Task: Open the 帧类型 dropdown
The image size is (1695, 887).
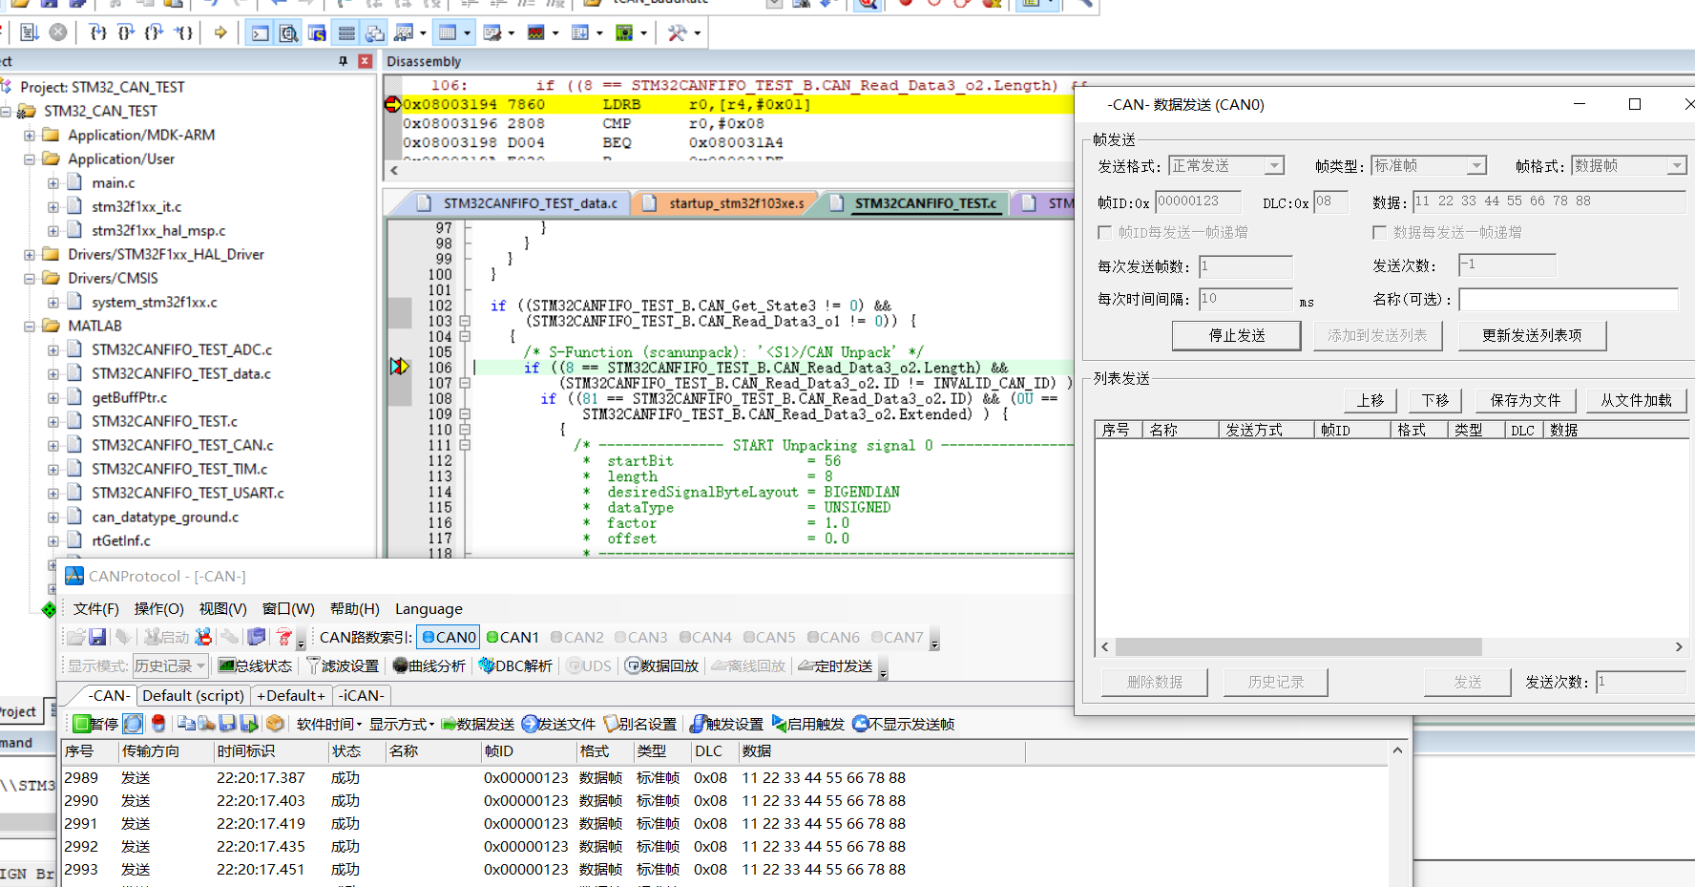Action: [1429, 166]
